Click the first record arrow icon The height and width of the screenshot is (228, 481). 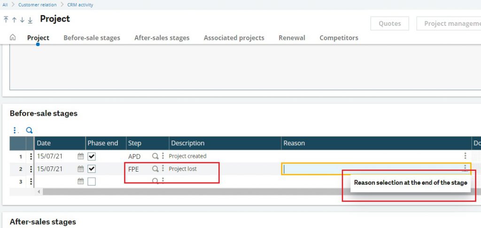click(x=6, y=20)
